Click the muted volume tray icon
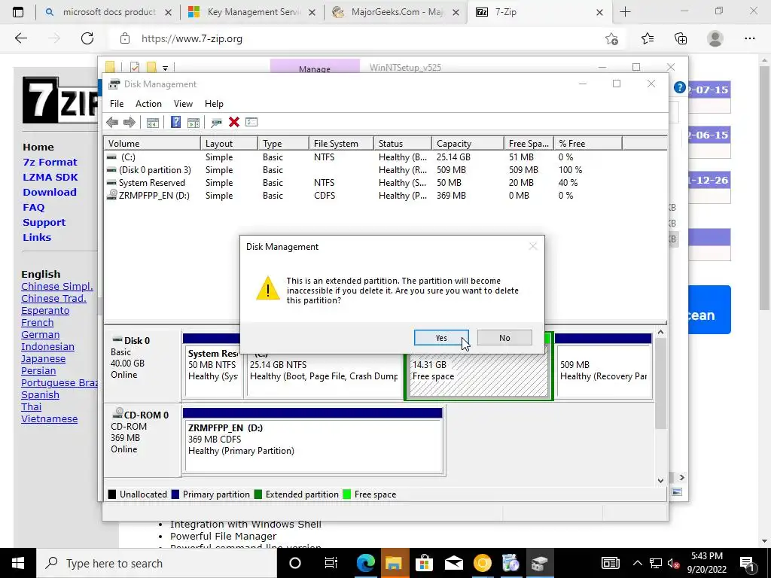 [x=673, y=563]
